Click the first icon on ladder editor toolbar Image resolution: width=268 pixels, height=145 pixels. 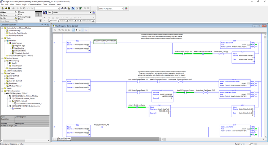(55, 30)
